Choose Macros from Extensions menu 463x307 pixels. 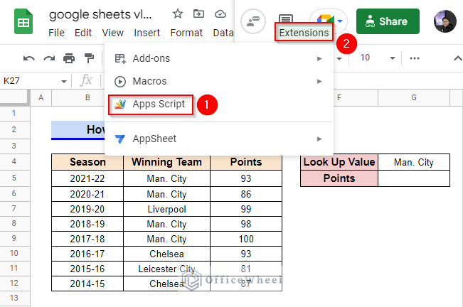pos(219,81)
